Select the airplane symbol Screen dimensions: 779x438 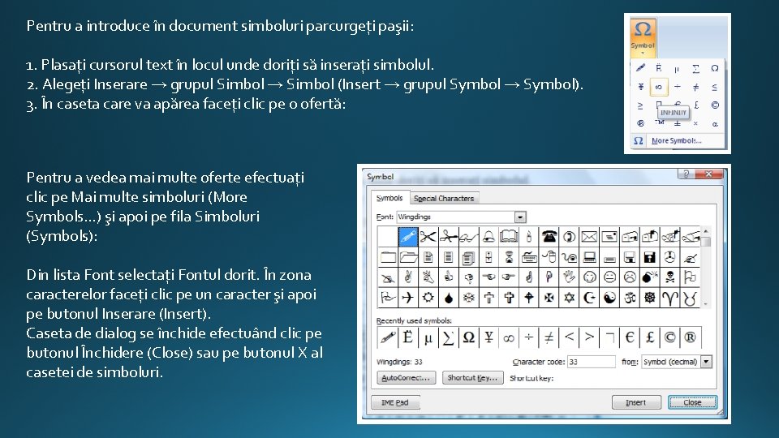(408, 298)
